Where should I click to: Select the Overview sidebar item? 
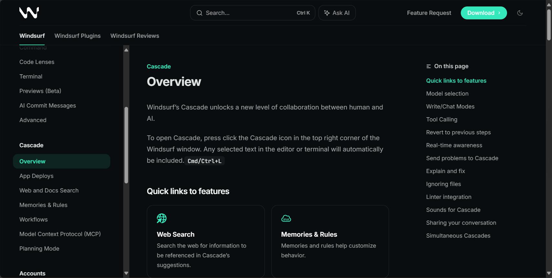tap(61, 161)
